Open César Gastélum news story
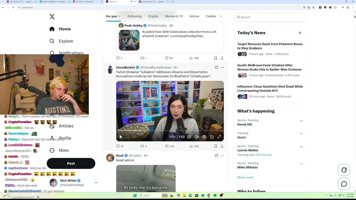Screen dimensions: 356x200 270,92
